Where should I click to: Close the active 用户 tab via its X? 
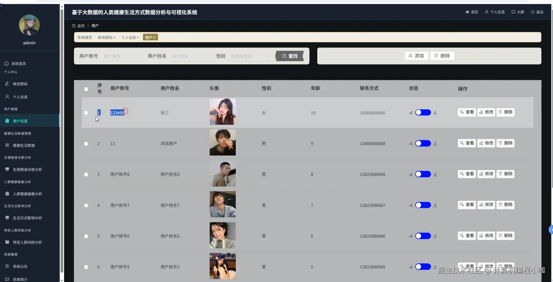pos(154,37)
